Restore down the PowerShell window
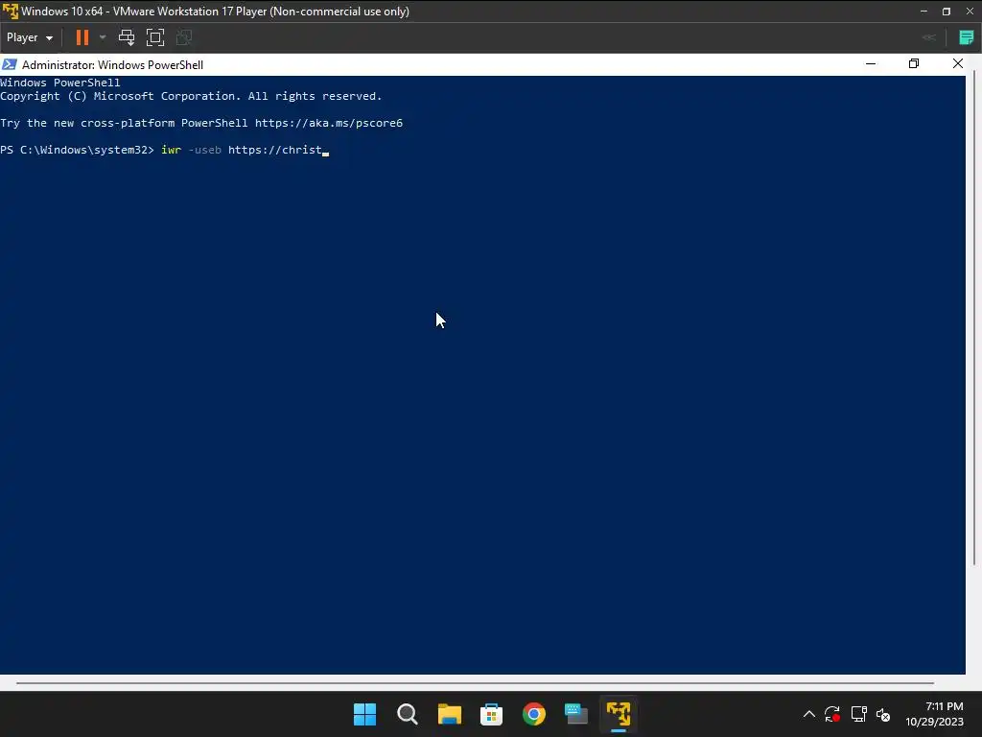 914,64
